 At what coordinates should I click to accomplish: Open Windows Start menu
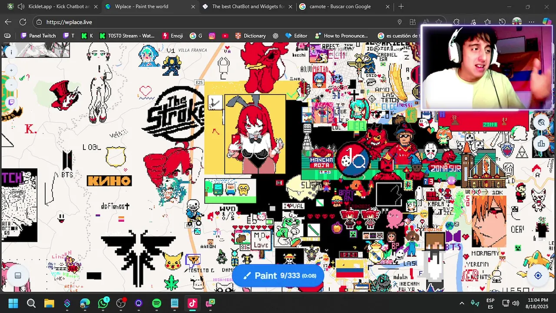click(x=13, y=303)
